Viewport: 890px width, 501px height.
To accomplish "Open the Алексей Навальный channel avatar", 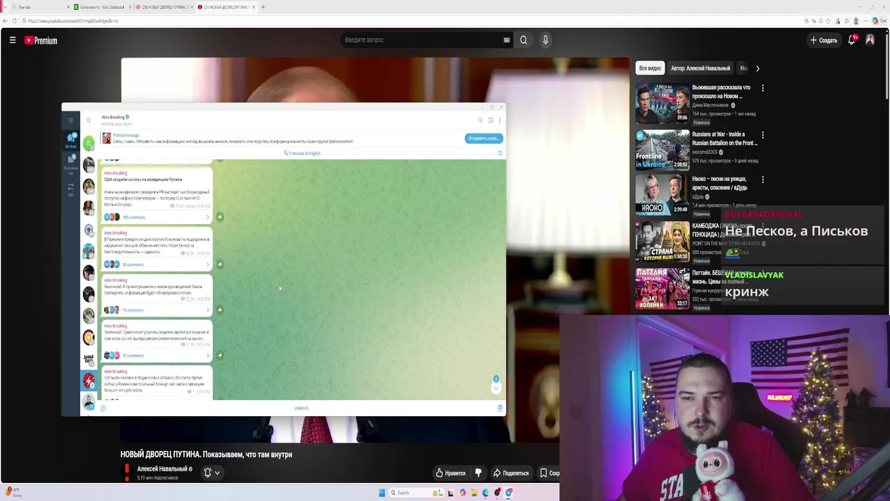I will (127, 472).
